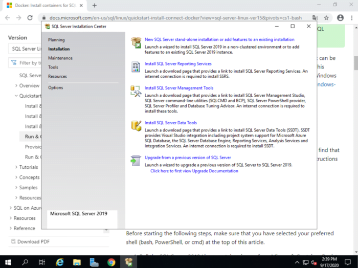Select Installation in the sidebar
Image resolution: width=358 pixels, height=268 pixels.
[59, 49]
